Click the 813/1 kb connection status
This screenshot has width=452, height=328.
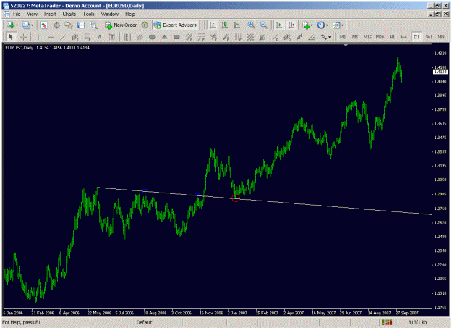(x=417, y=322)
